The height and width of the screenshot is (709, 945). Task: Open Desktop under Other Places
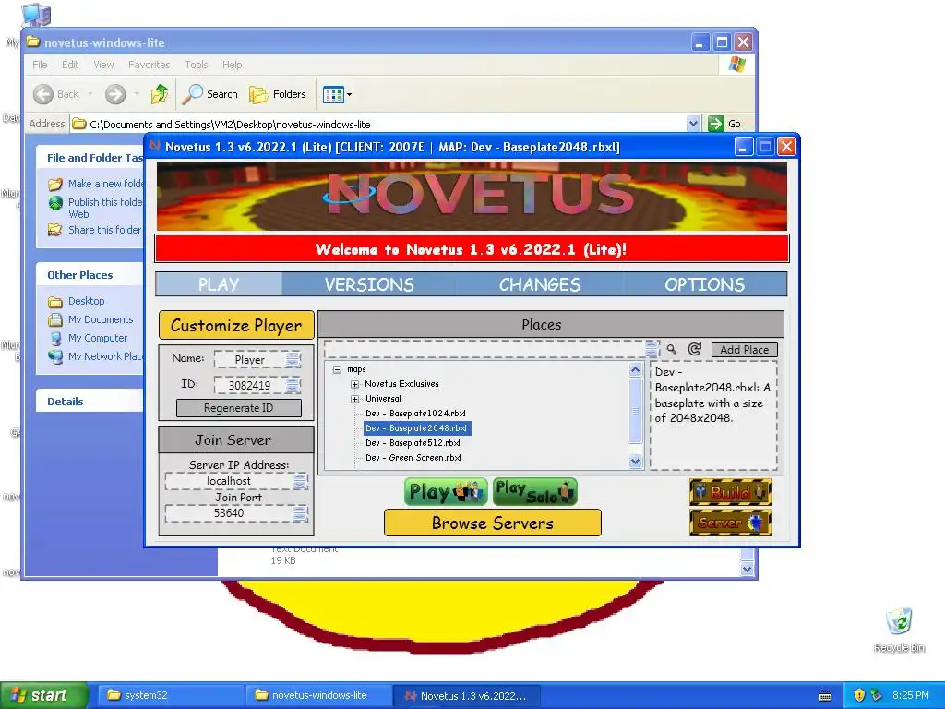(86, 301)
